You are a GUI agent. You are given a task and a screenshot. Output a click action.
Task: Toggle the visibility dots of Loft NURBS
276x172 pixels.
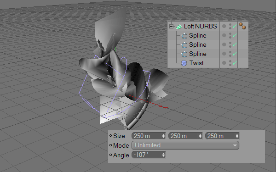[x=230, y=26]
